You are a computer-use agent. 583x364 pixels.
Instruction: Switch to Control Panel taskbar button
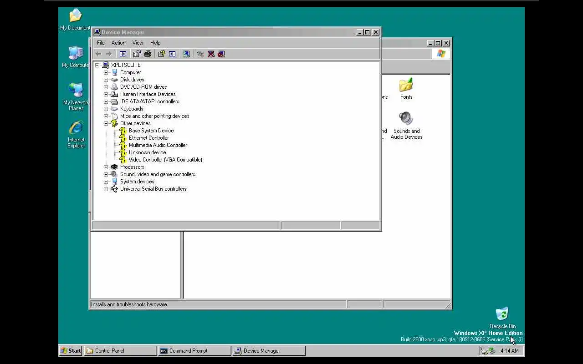120,351
